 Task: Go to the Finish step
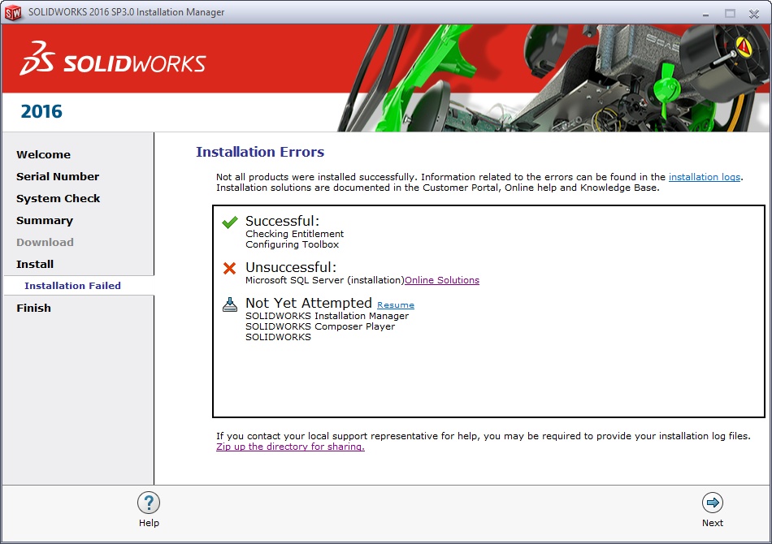tap(33, 309)
